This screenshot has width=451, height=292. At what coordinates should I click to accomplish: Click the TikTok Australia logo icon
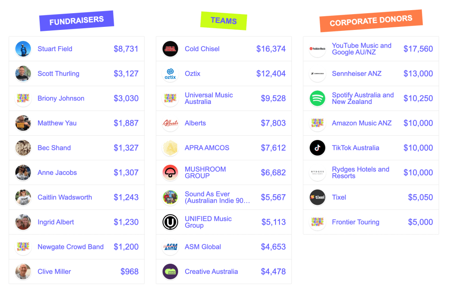(x=317, y=148)
